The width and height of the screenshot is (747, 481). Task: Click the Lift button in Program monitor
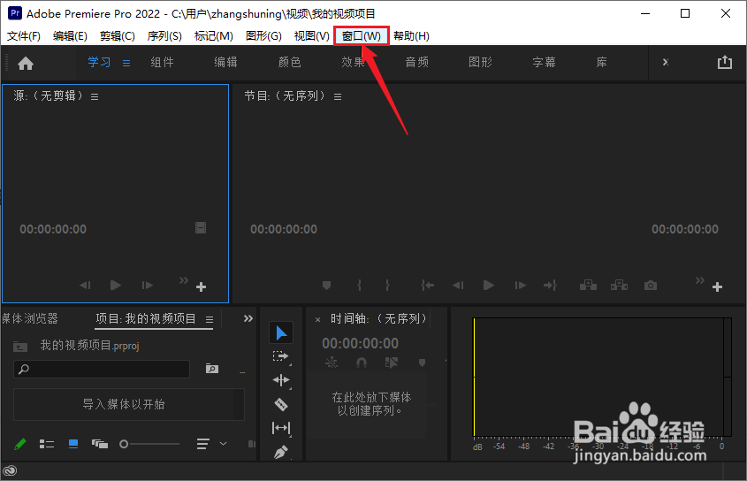588,286
